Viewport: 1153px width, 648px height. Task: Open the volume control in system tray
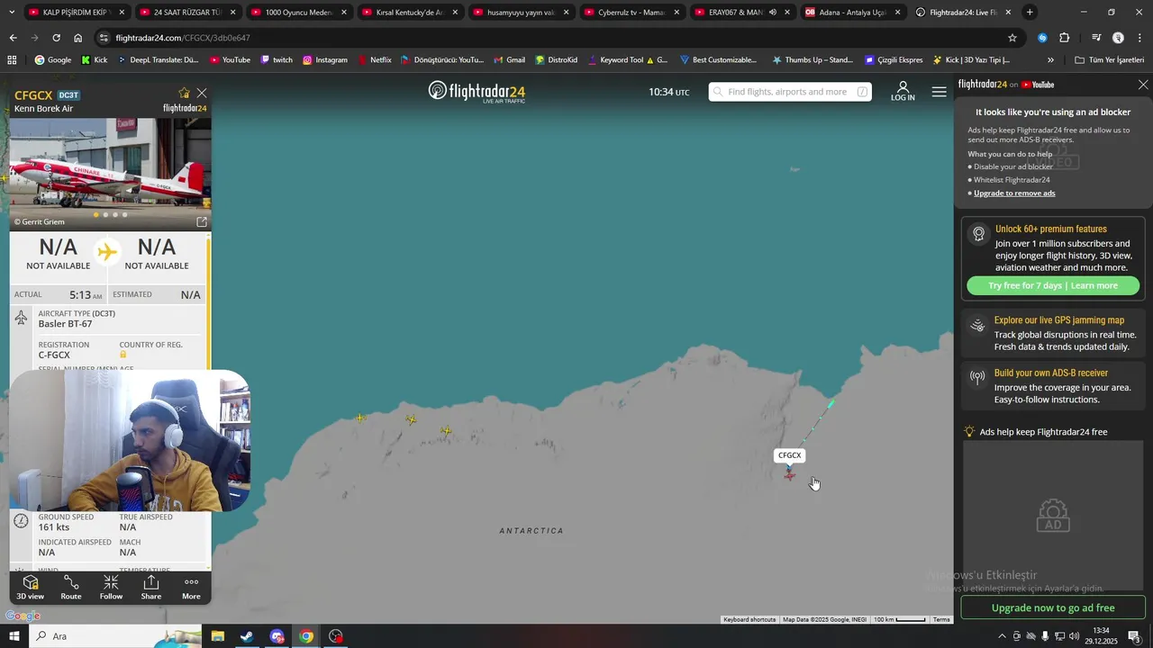(1074, 636)
